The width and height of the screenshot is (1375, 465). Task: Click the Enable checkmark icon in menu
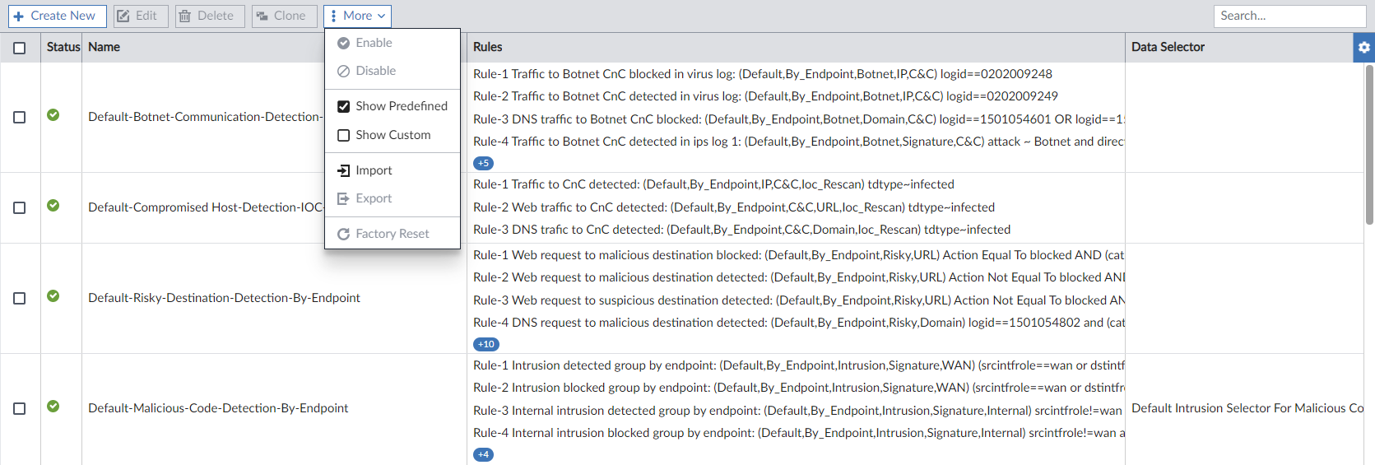coord(344,43)
